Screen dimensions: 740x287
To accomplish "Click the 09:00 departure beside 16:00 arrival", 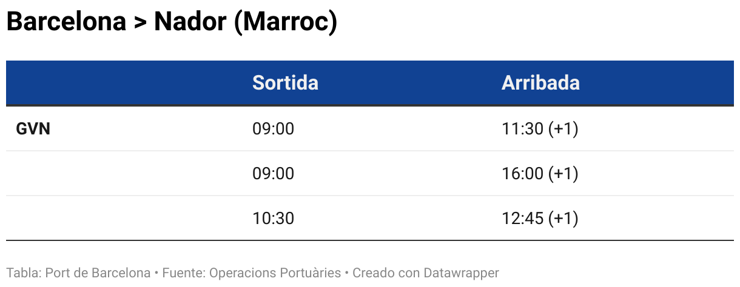I will [273, 174].
